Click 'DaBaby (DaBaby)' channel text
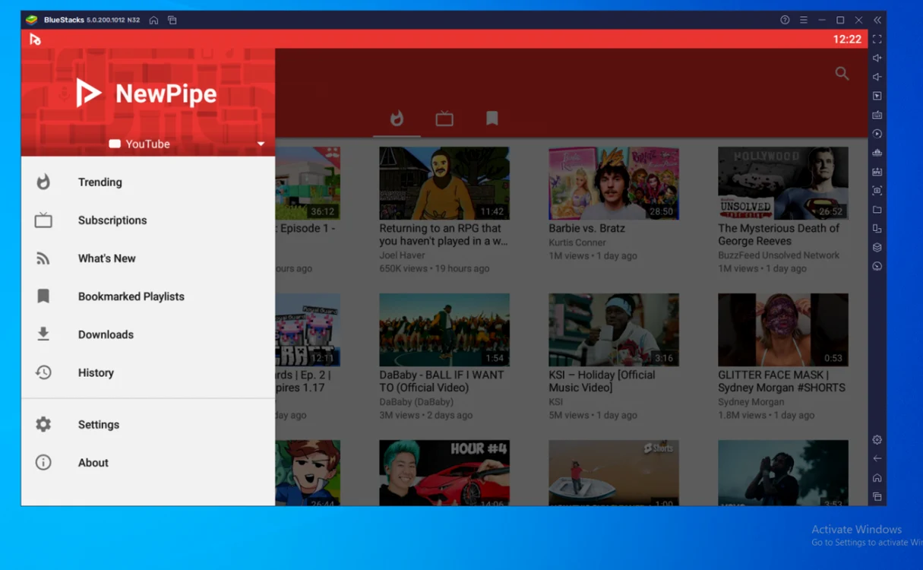The height and width of the screenshot is (570, 923). coord(416,402)
